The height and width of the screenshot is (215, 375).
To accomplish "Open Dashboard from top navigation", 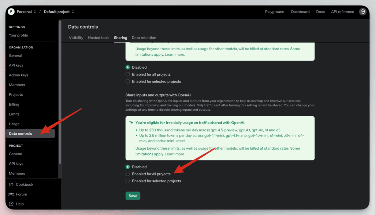I will click(x=300, y=11).
